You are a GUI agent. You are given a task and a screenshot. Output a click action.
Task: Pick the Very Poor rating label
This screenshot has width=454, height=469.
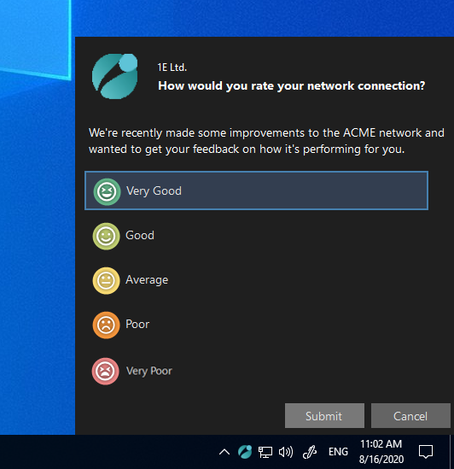[149, 372]
